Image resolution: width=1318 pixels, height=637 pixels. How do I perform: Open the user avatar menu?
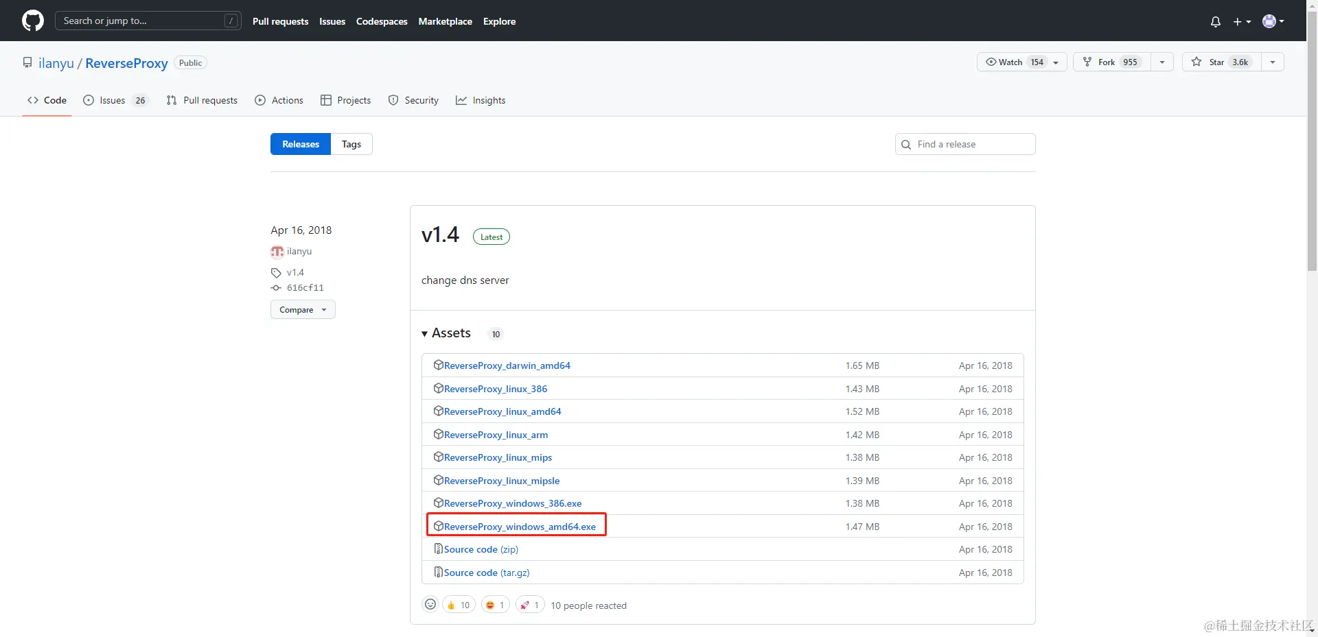[x=1273, y=21]
